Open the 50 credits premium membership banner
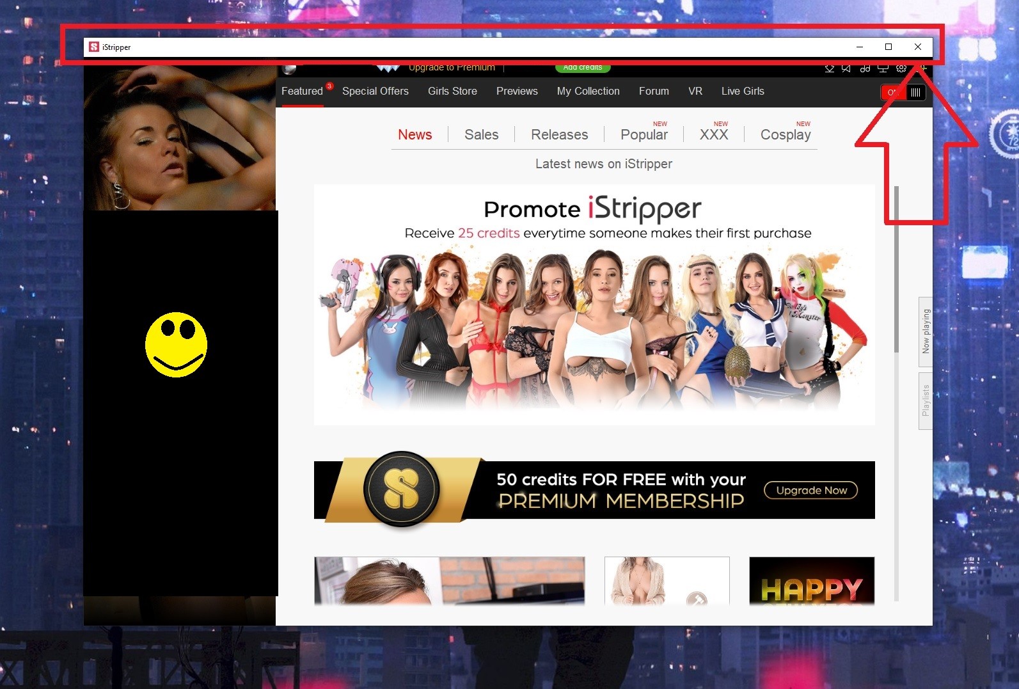Screen dimensions: 1019x689 point(594,490)
